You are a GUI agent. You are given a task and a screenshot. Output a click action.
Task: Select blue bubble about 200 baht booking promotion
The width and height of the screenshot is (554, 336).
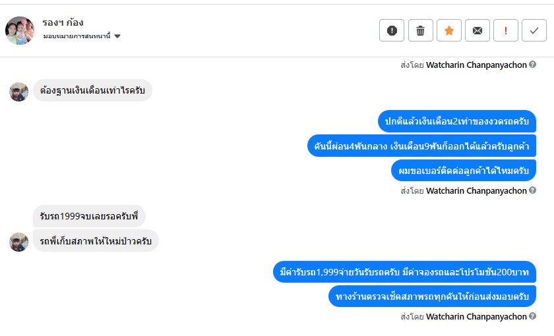(x=404, y=271)
